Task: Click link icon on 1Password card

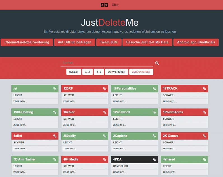Action: (x=154, y=112)
